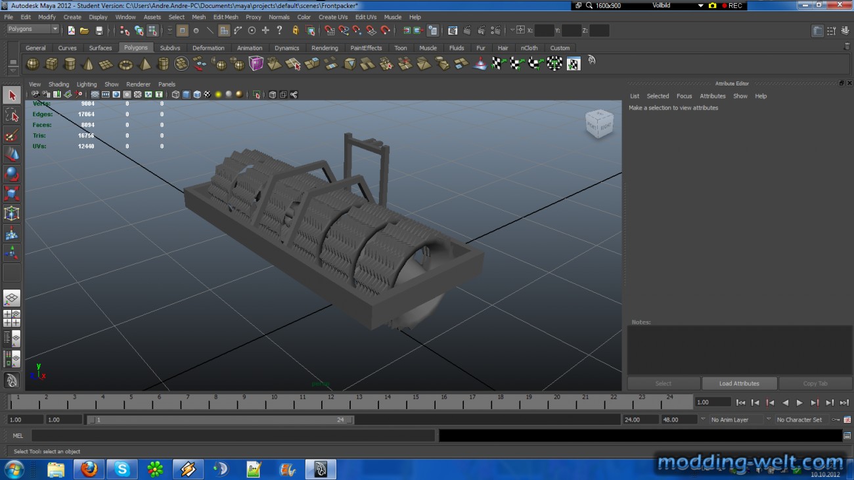Screen dimensions: 854x480
Task: Toggle snap to view planes magnet
Action: pyautogui.click(x=371, y=30)
